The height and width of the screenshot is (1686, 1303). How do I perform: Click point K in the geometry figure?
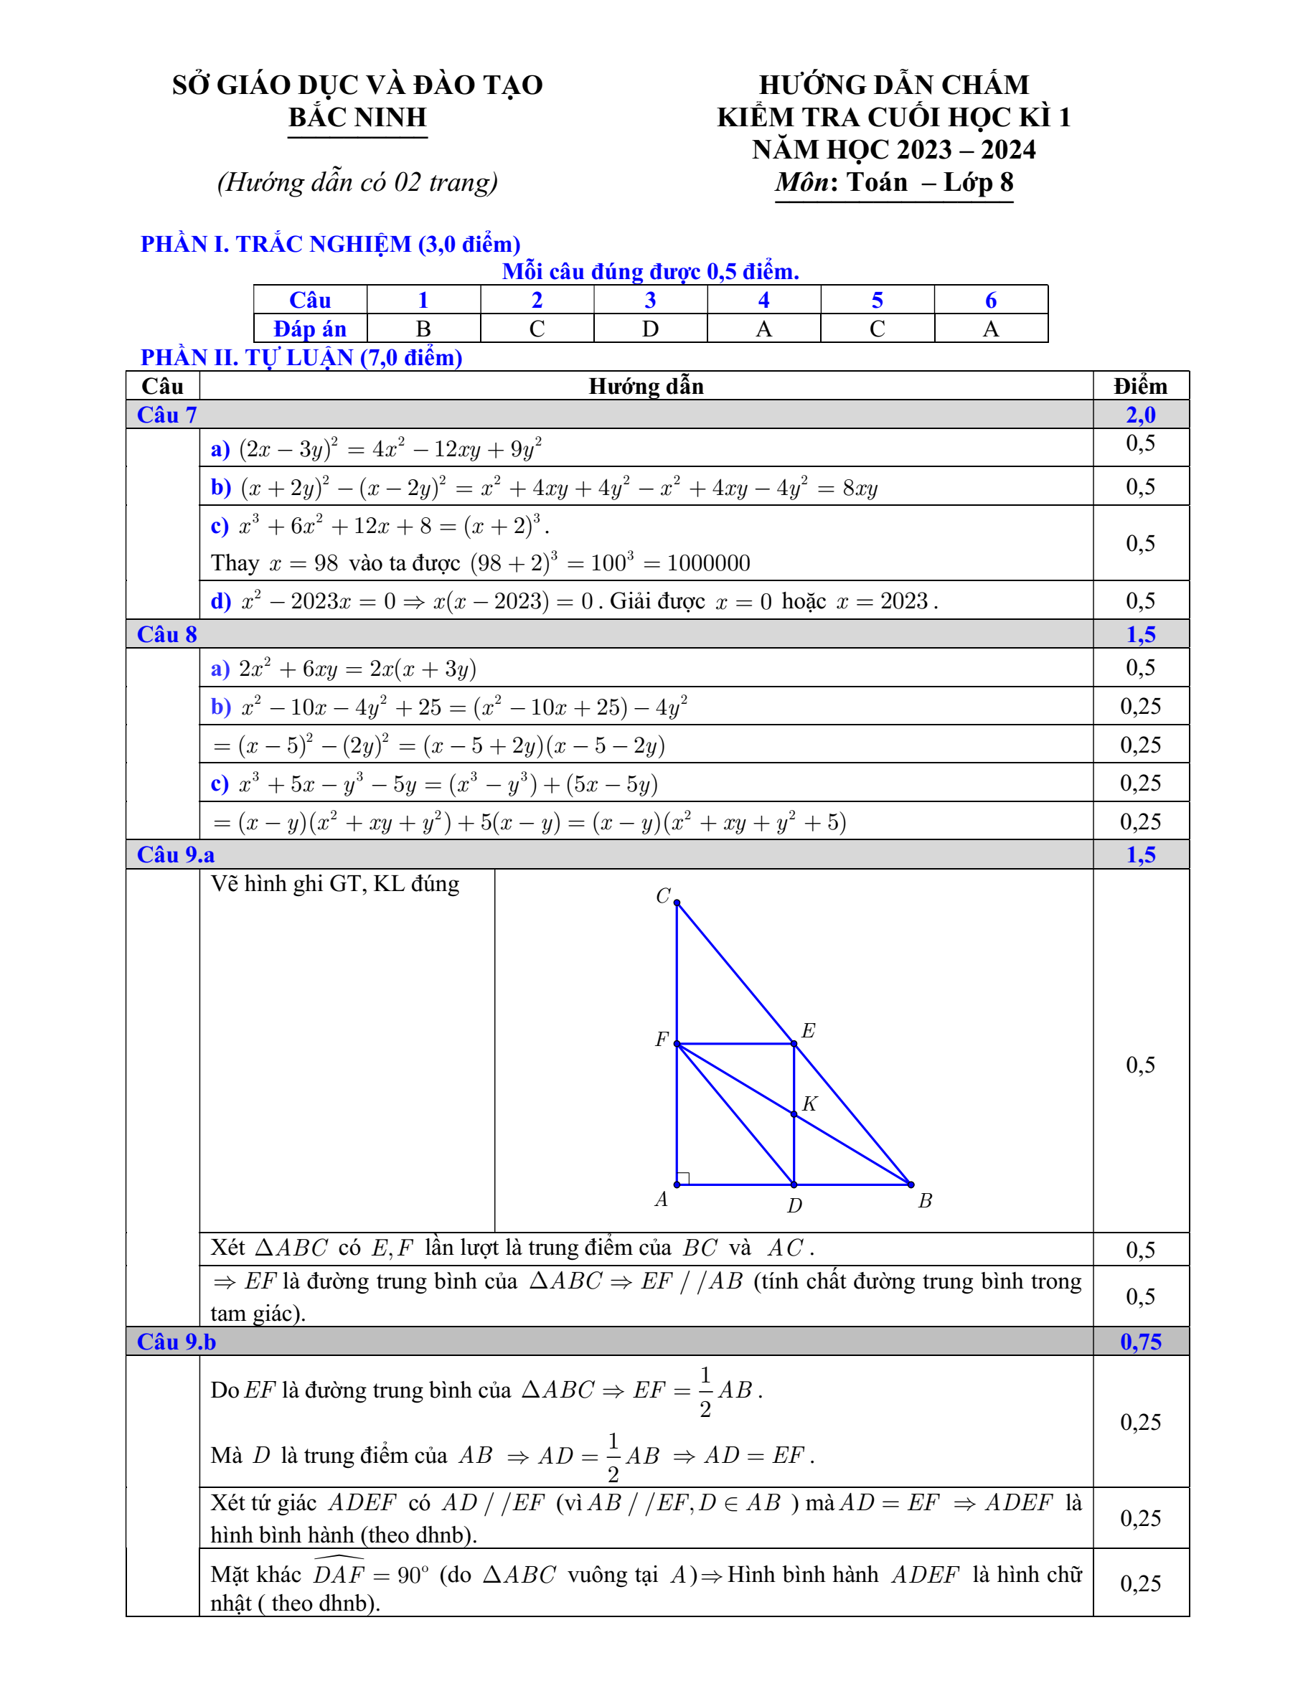(794, 1114)
